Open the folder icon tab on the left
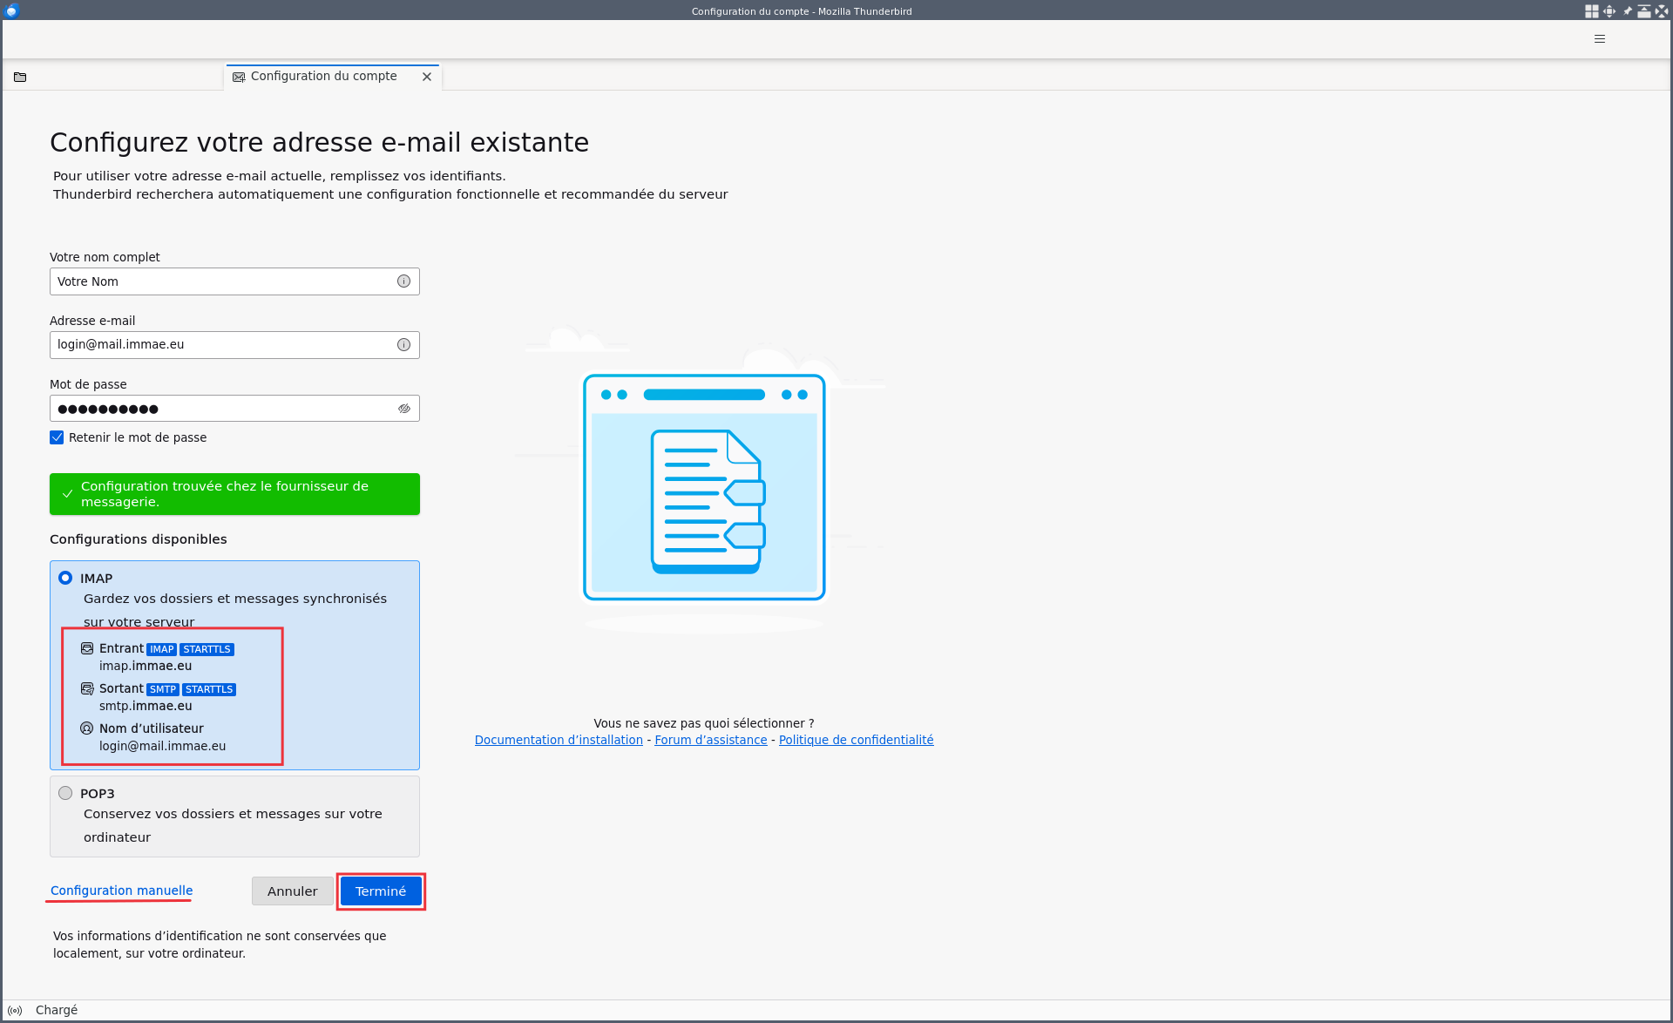The width and height of the screenshot is (1673, 1023). [x=20, y=77]
